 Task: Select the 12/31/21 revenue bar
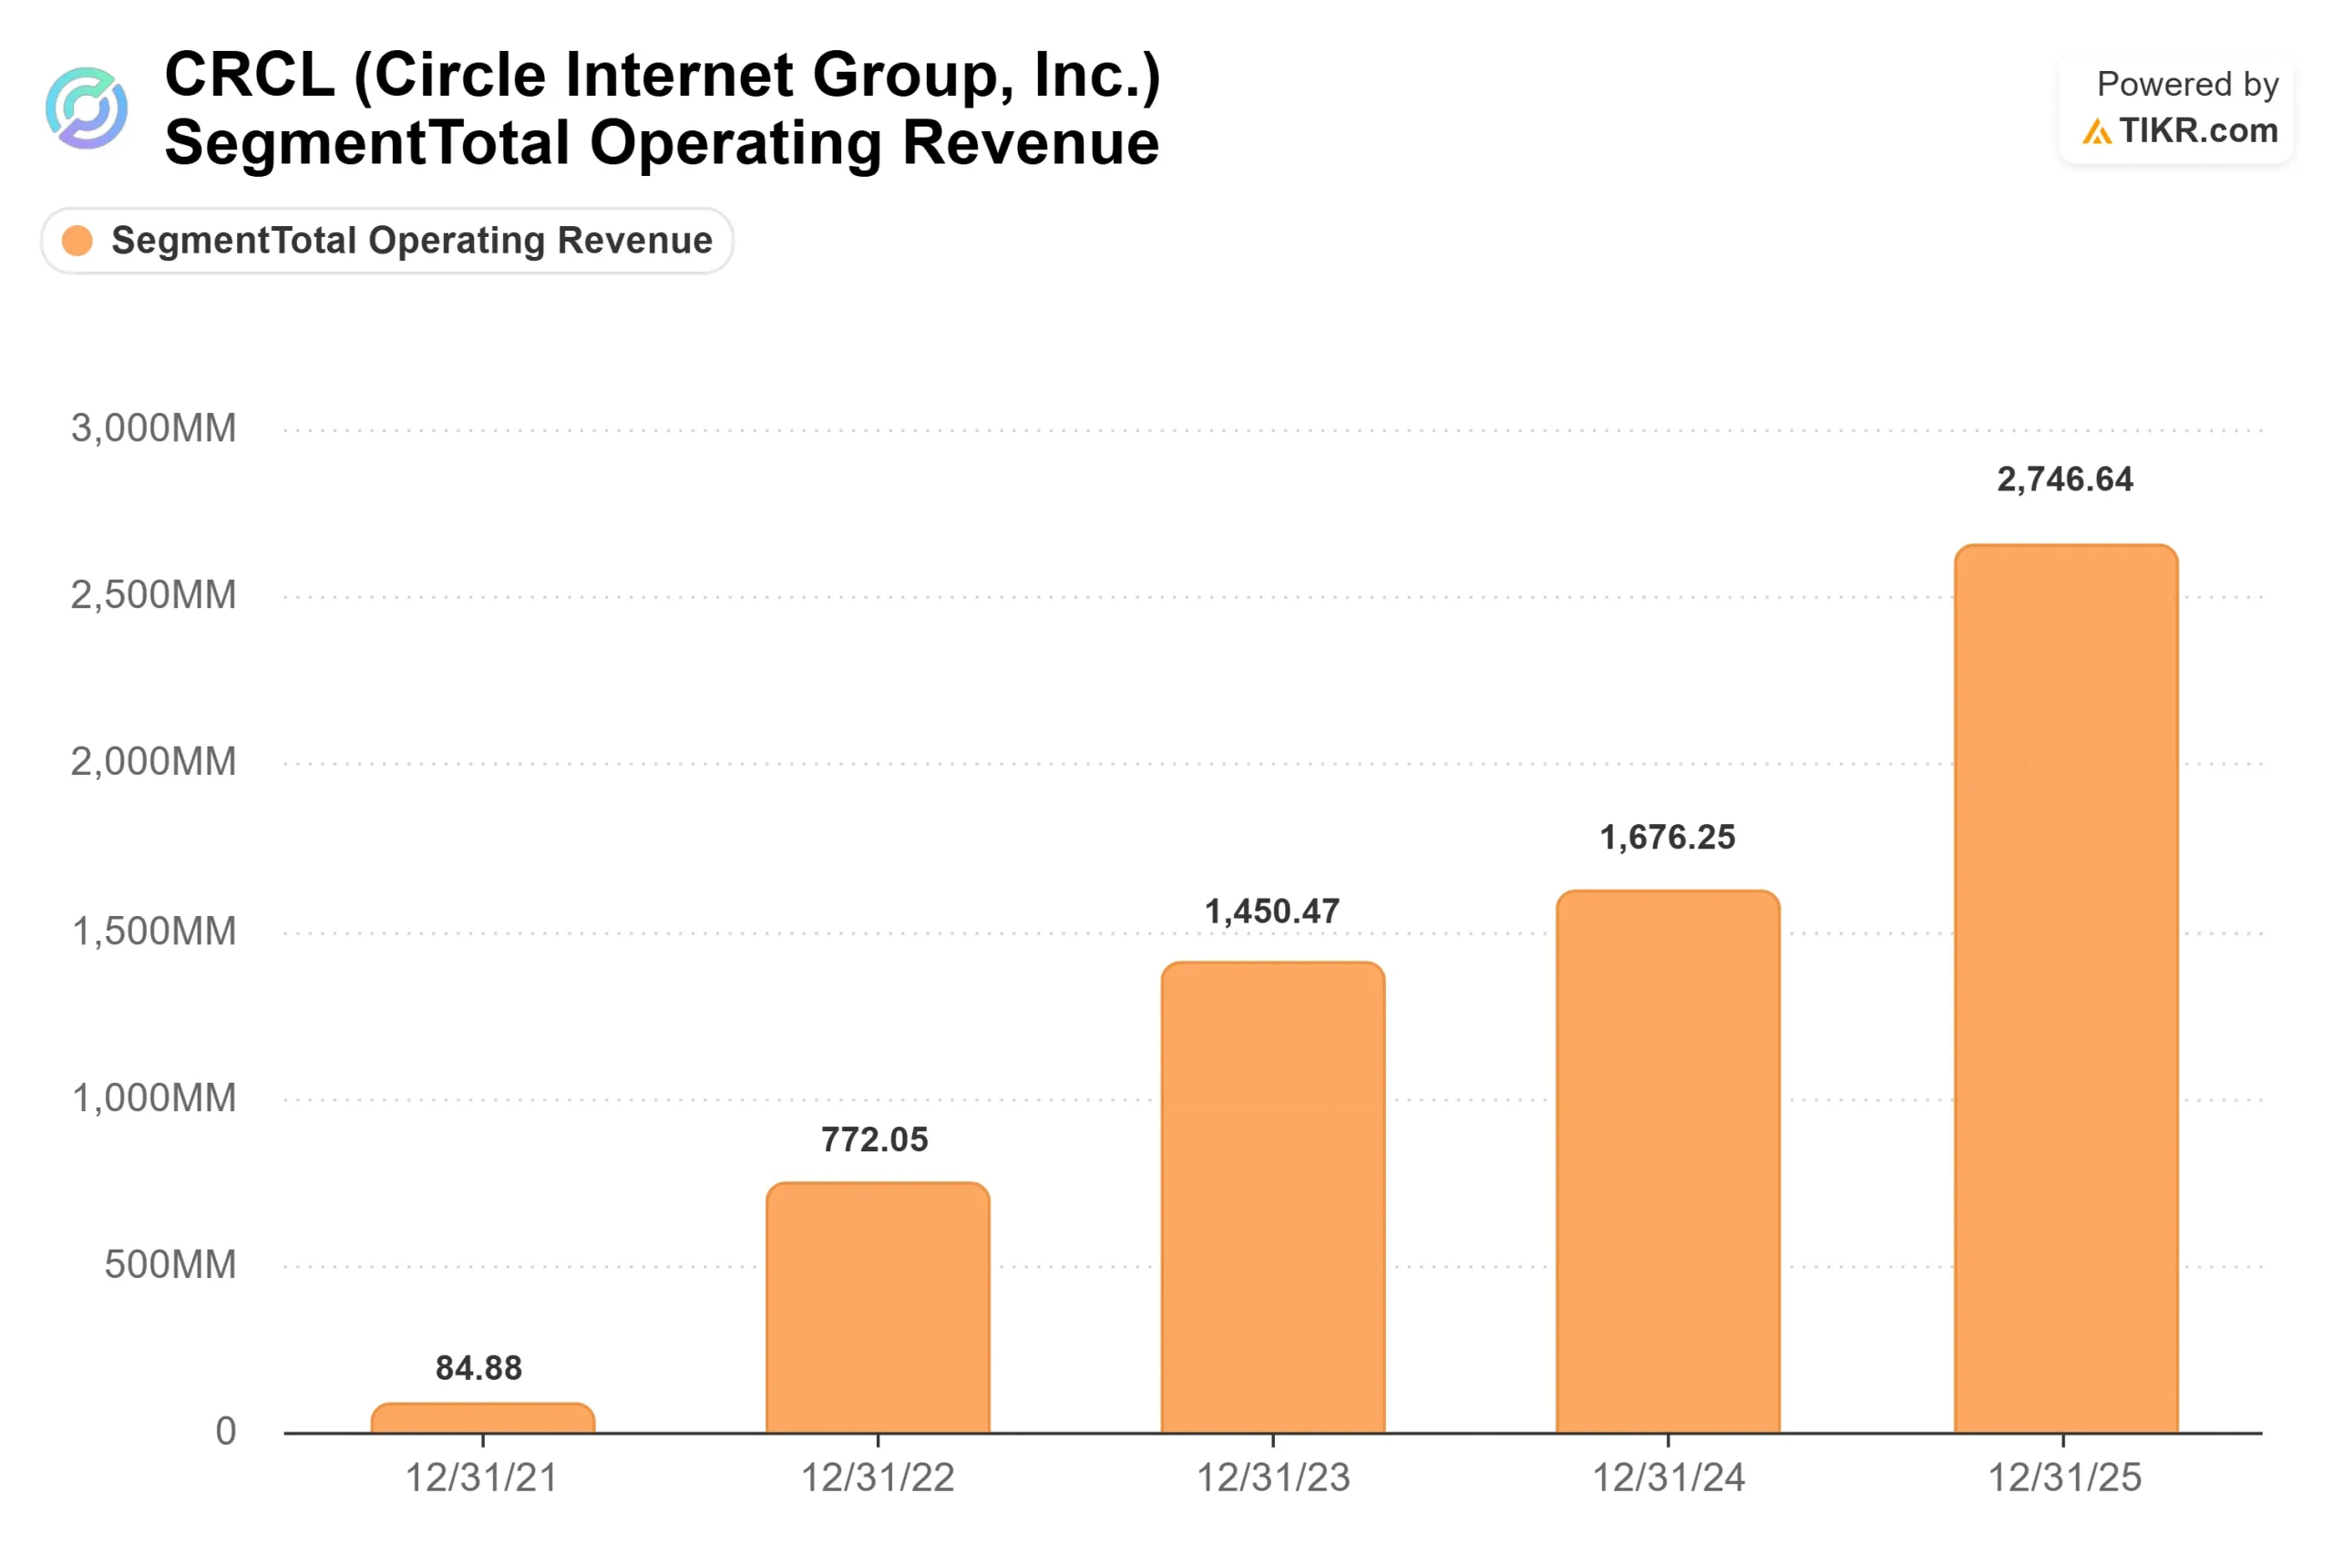pos(483,1417)
